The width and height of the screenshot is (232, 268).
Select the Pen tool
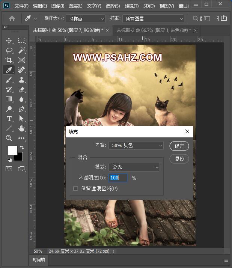(21, 109)
